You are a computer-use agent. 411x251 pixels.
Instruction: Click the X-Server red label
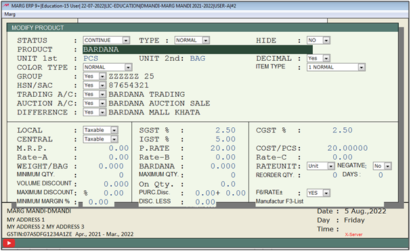353,235
